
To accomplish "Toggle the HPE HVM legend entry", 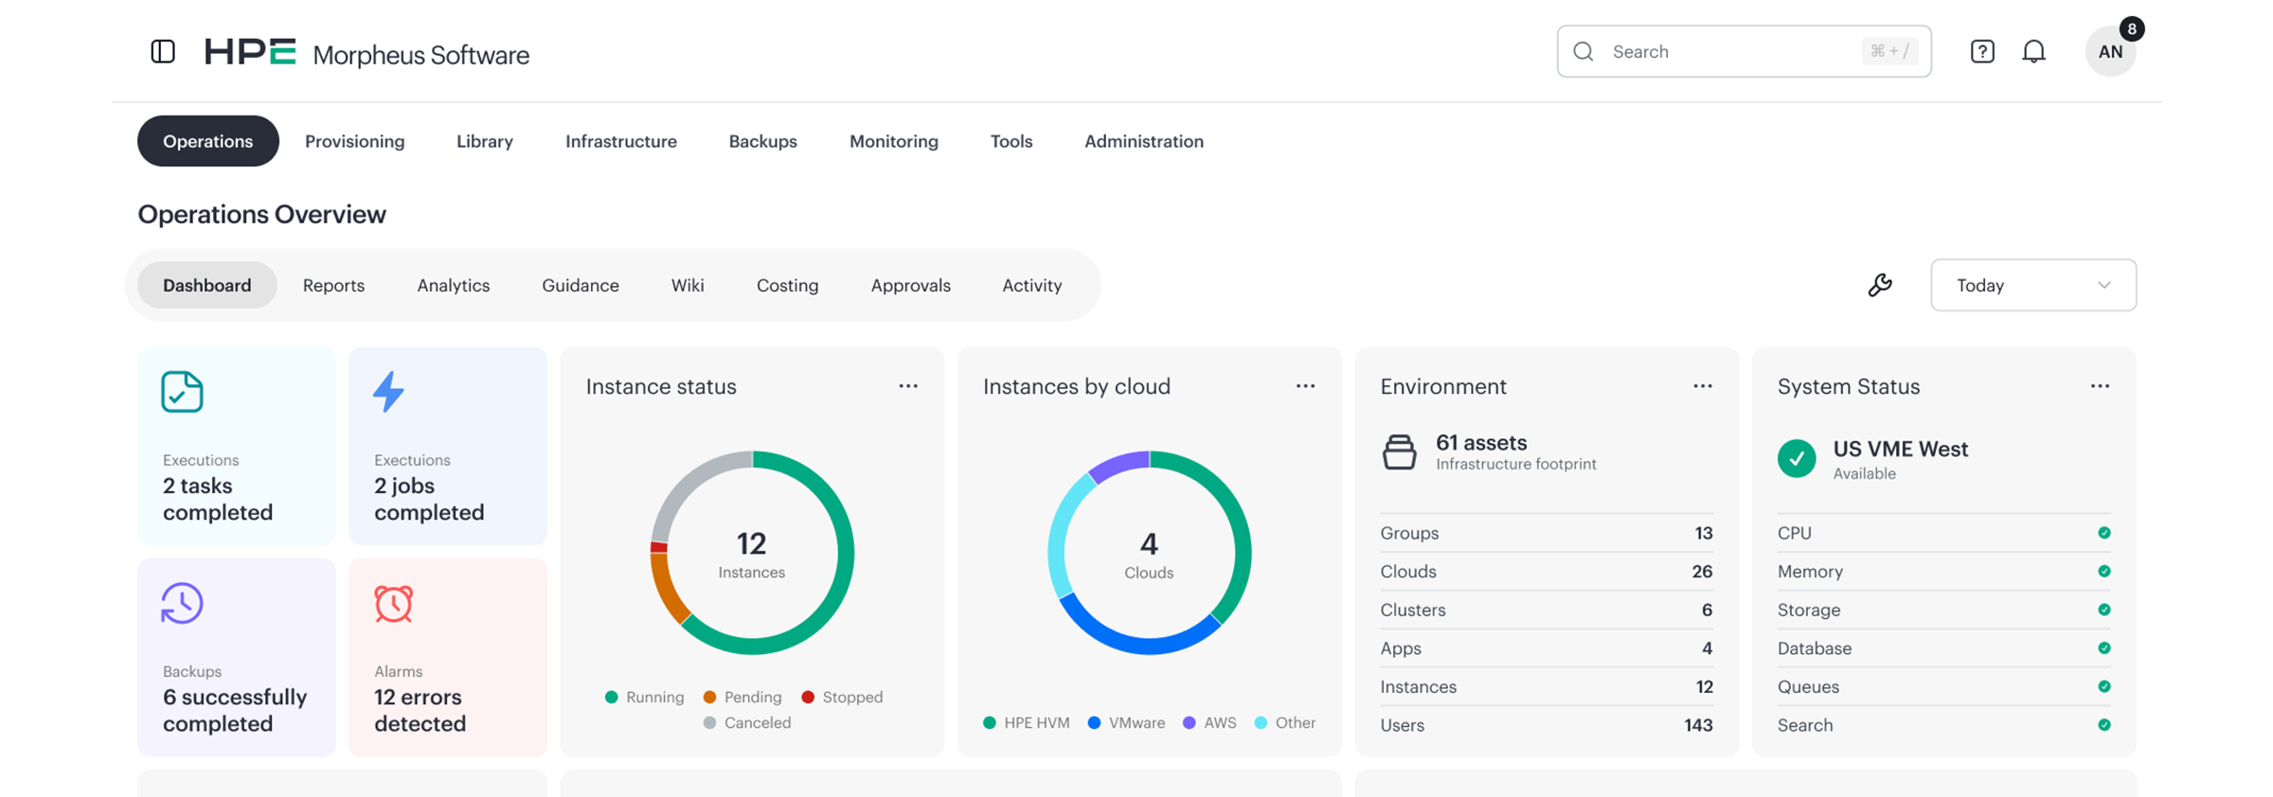I will tap(1027, 722).
